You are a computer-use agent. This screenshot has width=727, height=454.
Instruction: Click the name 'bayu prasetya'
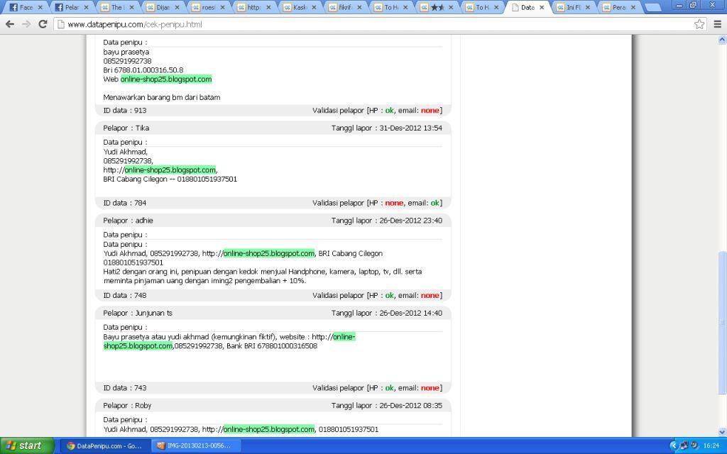coord(126,52)
